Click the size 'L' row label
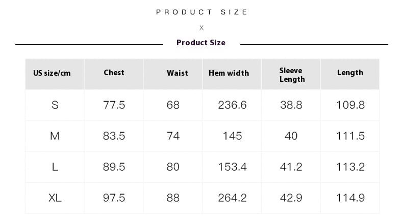The image size is (403, 220). [x=55, y=167]
